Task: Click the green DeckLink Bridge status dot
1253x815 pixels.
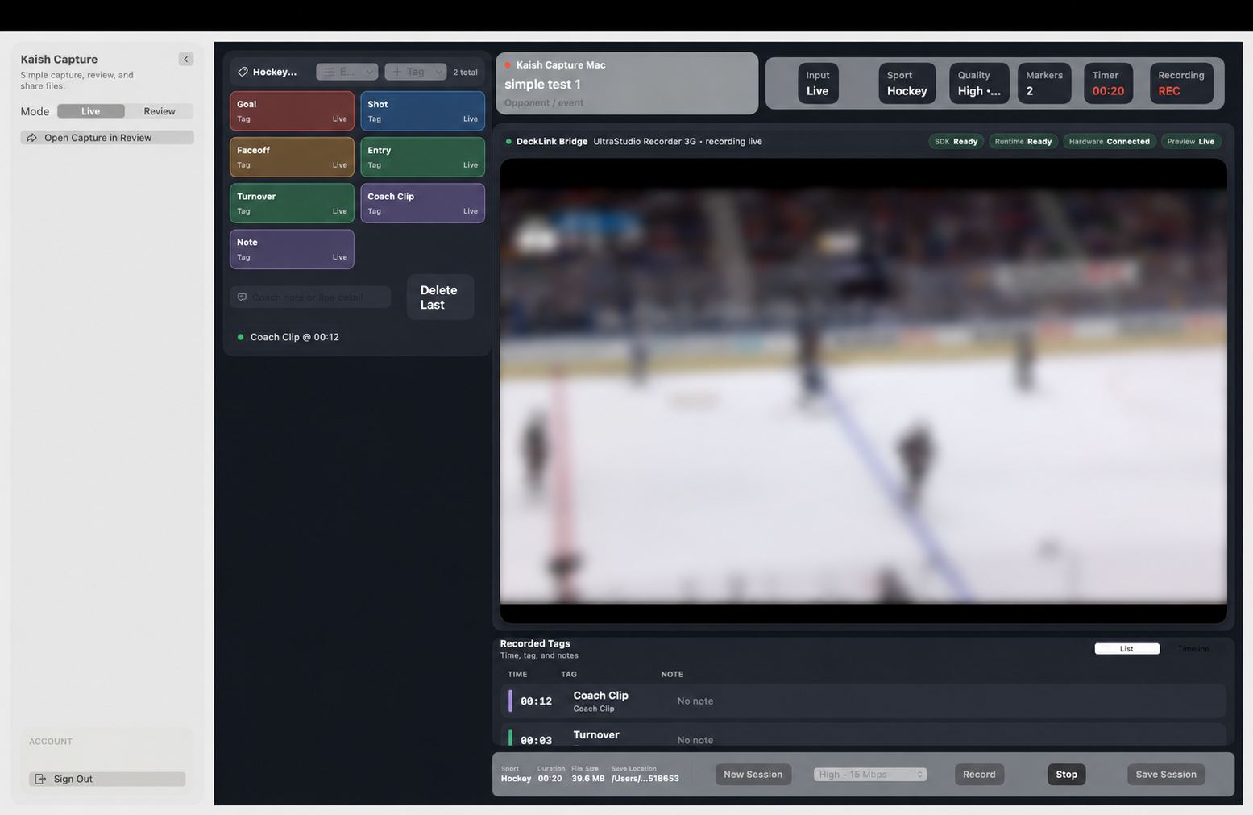Action: click(508, 141)
